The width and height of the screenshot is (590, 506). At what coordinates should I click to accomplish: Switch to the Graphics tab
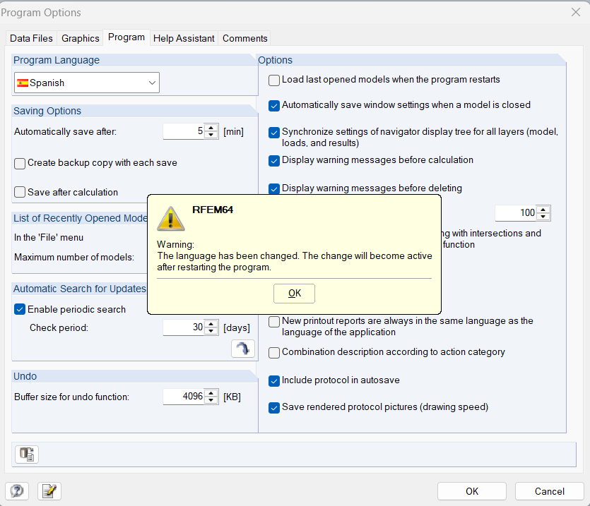pyautogui.click(x=81, y=38)
